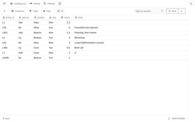Click the Table Details info icon
The height and width of the screenshot is (122, 195).
point(169,119)
